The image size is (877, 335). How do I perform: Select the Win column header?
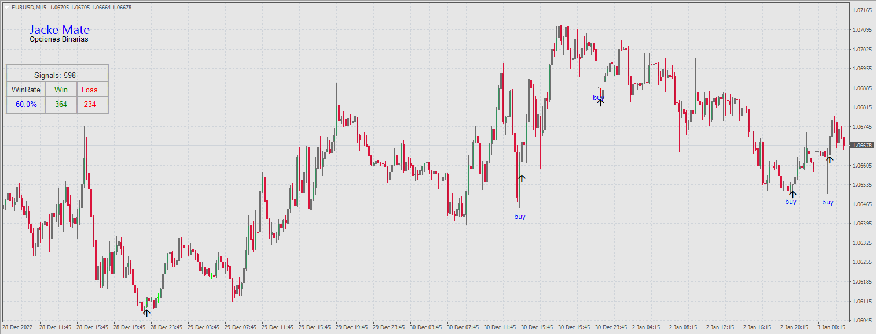pos(61,90)
